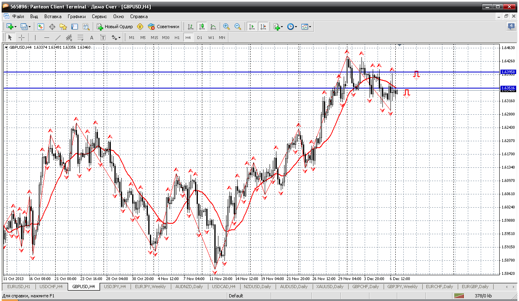Select the vertical line drawing tool

pos(35,37)
